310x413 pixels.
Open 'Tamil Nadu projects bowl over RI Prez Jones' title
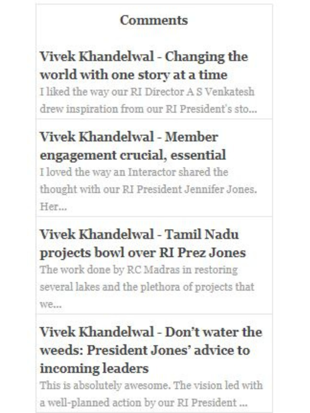click(x=143, y=244)
